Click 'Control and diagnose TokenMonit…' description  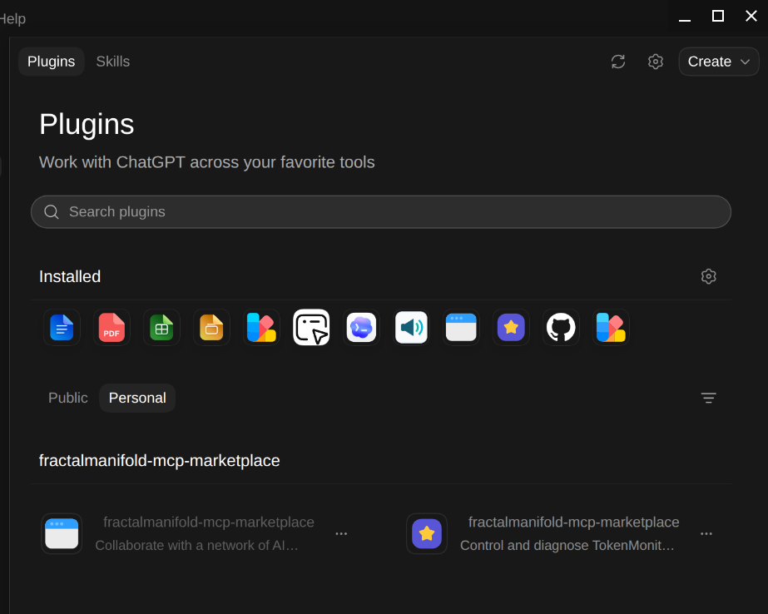click(x=567, y=546)
